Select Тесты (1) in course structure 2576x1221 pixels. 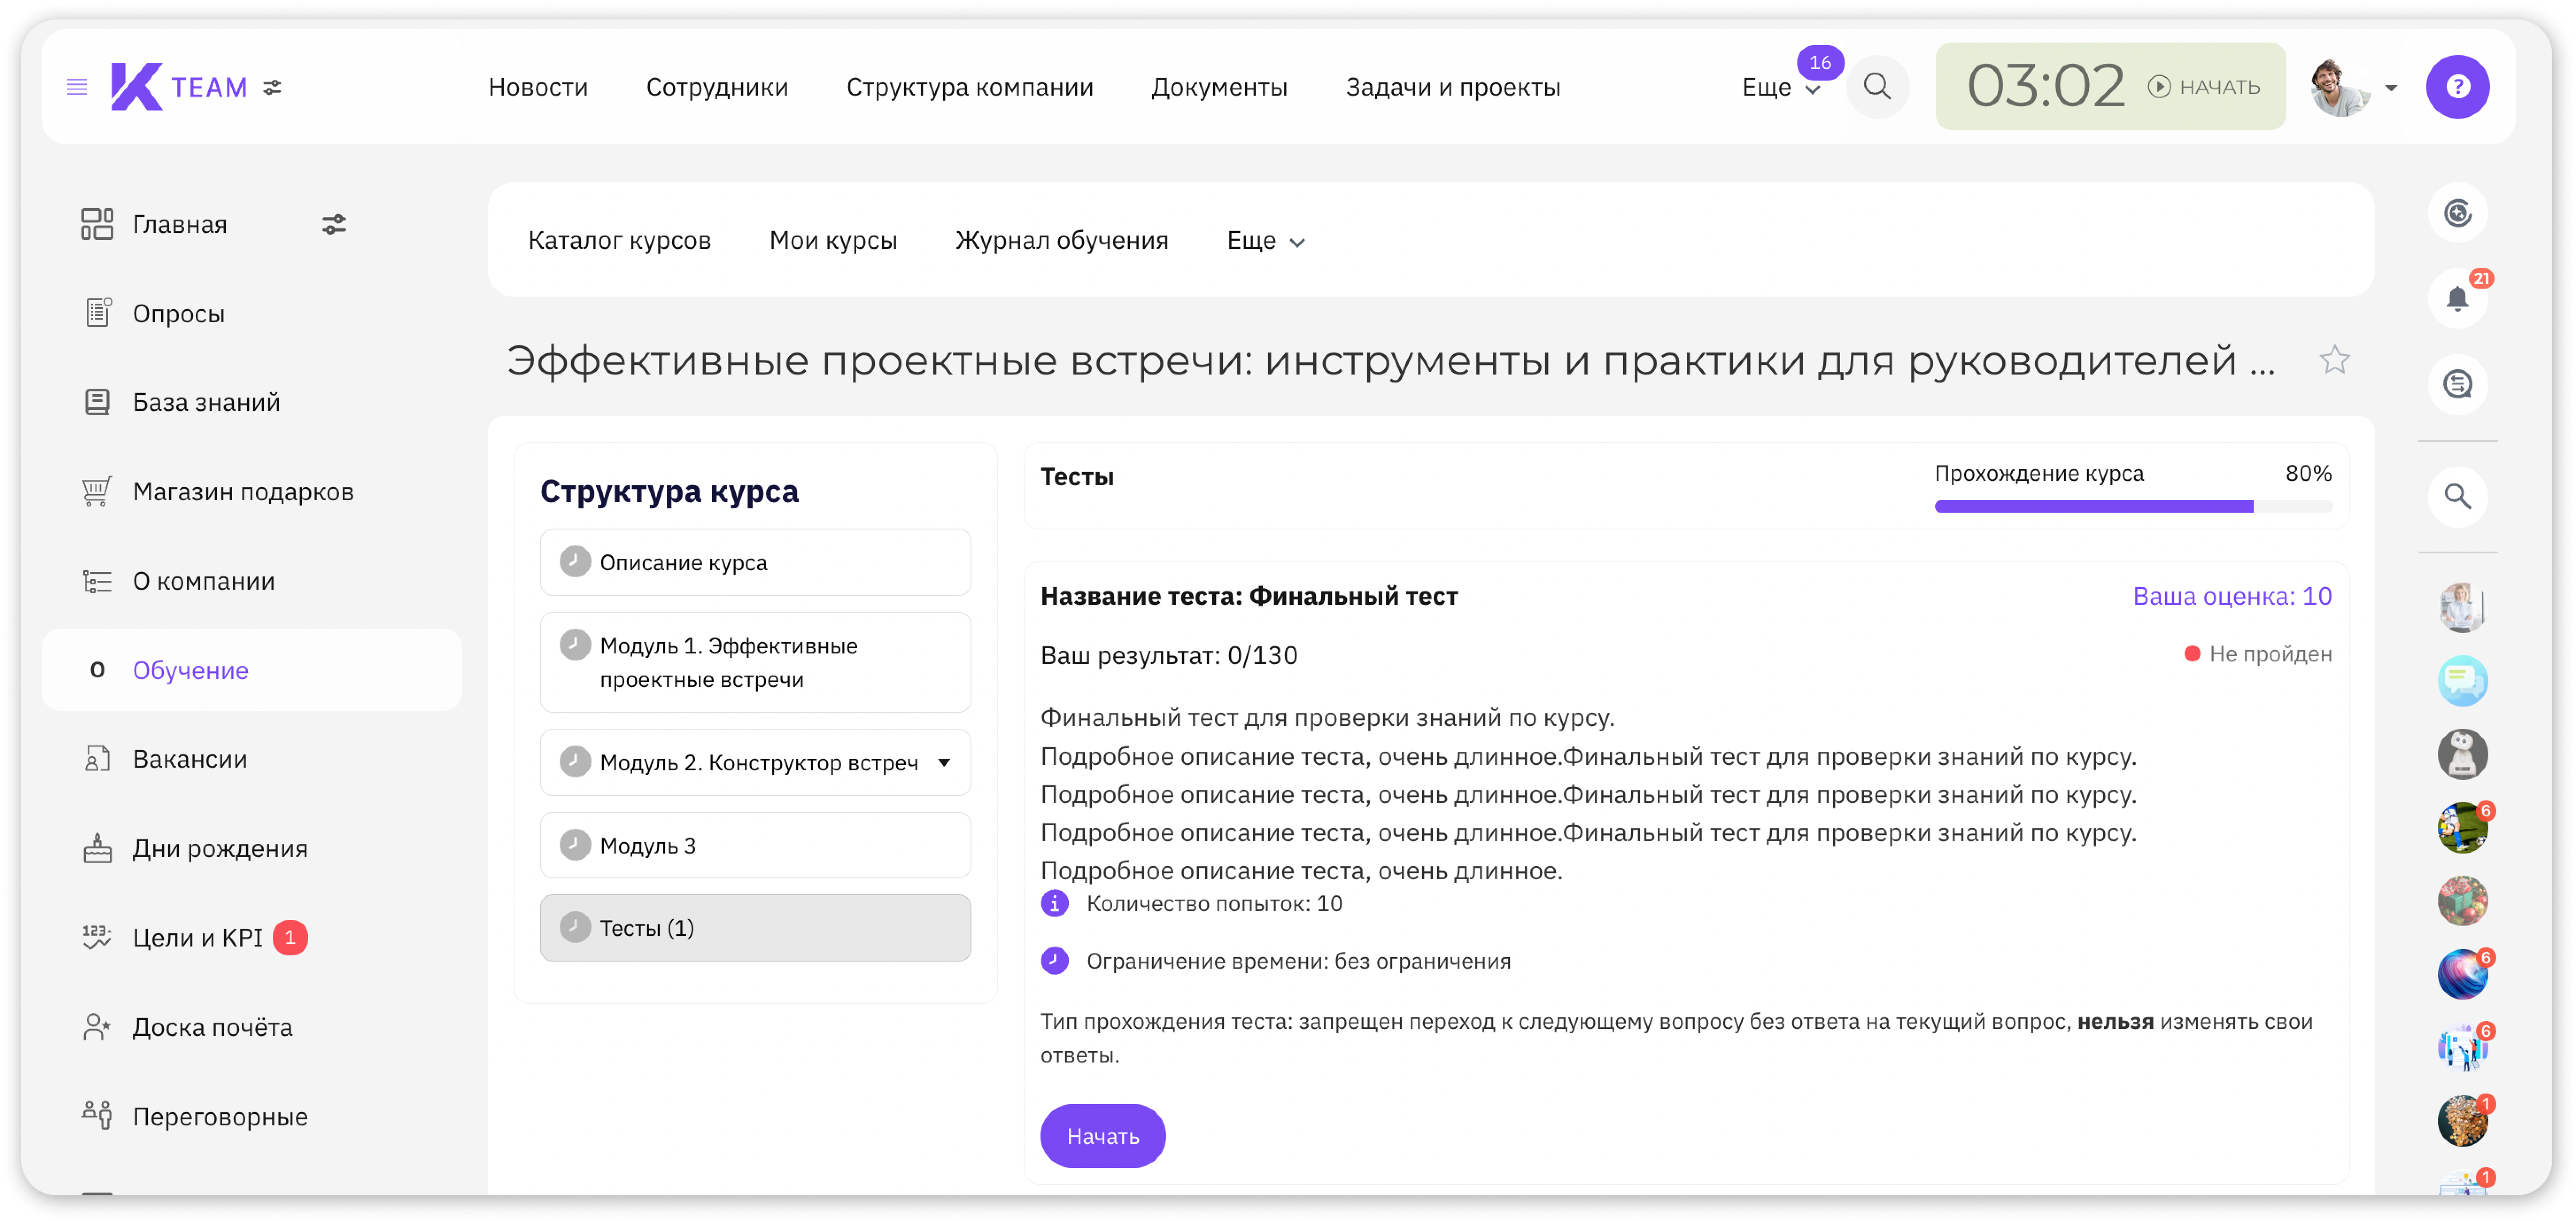coord(755,928)
